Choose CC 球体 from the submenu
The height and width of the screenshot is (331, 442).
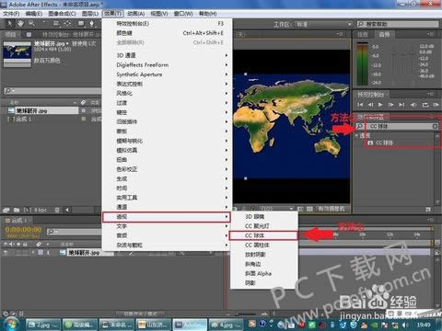(x=263, y=235)
